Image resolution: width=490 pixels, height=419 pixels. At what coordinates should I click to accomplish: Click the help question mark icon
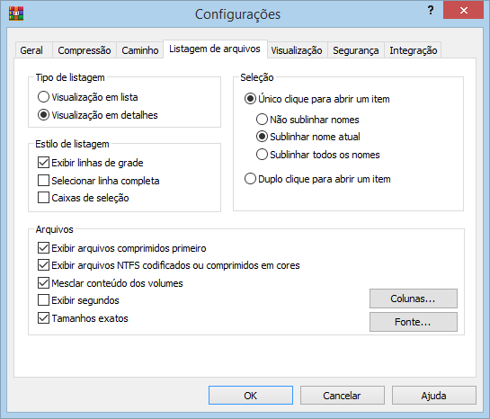click(431, 10)
